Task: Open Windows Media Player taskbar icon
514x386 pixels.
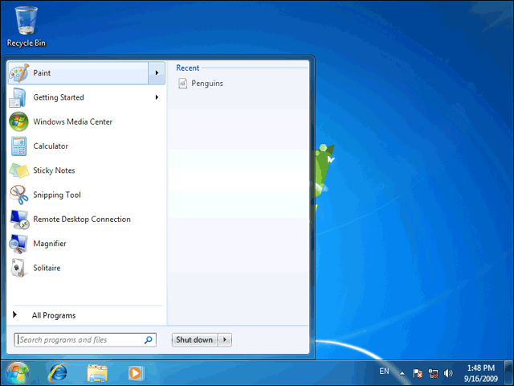Action: 136,373
